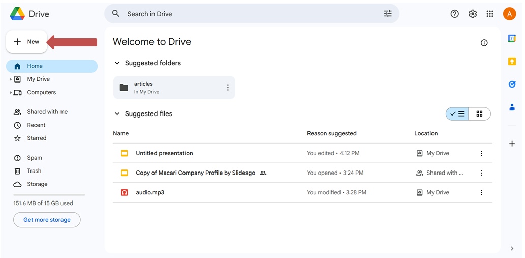525x258 pixels.
Task: Open more options for articles folder
Action: 228,88
